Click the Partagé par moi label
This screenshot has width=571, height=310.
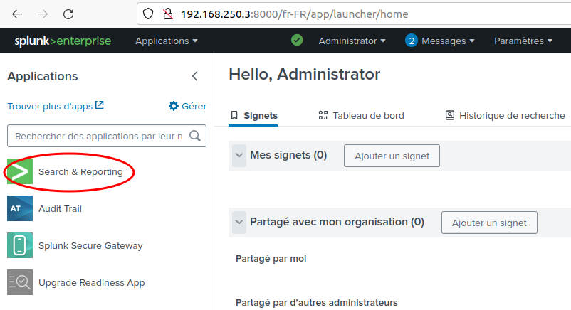[x=271, y=259]
